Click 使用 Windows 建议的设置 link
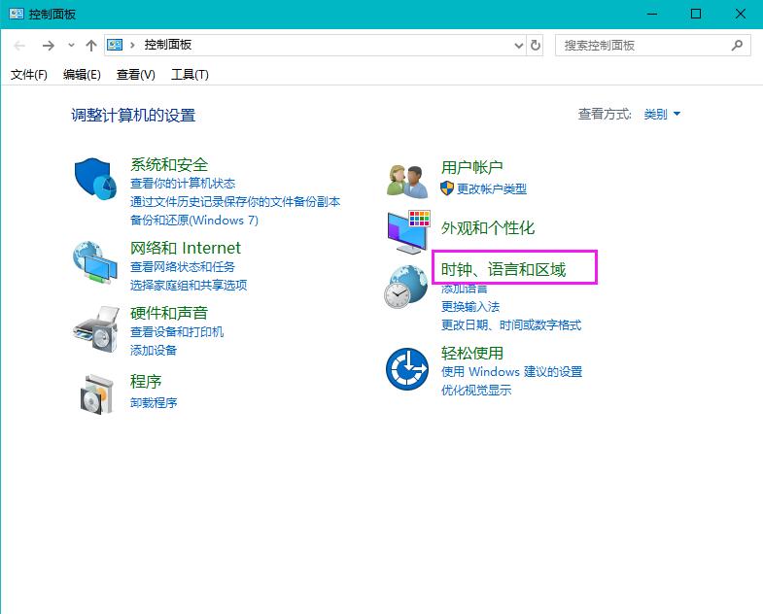Viewport: 763px width, 614px height. point(511,372)
